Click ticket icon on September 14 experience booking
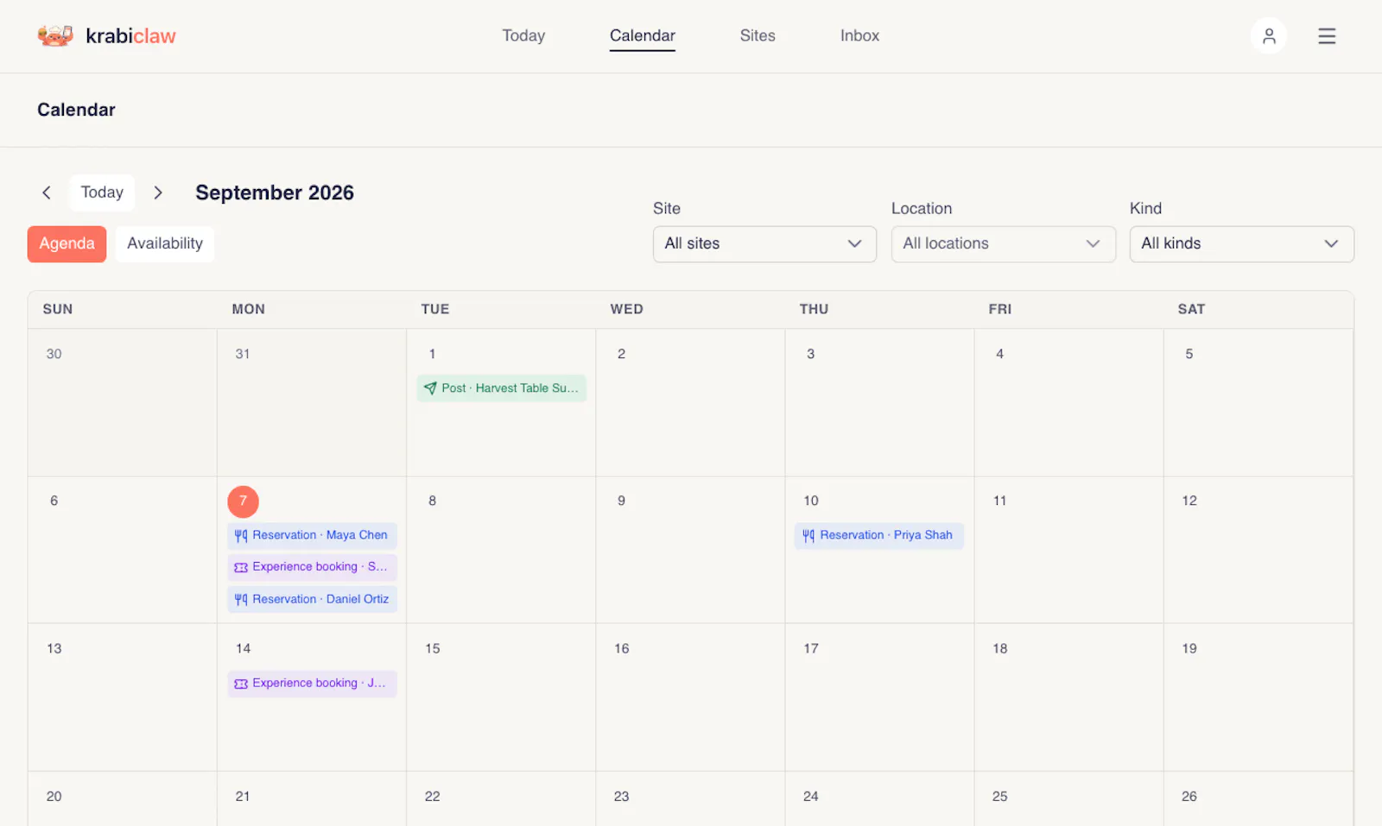This screenshot has width=1382, height=826. (x=241, y=684)
